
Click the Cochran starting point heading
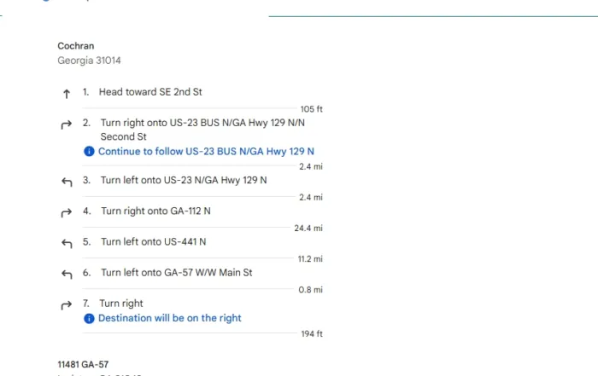pos(75,46)
